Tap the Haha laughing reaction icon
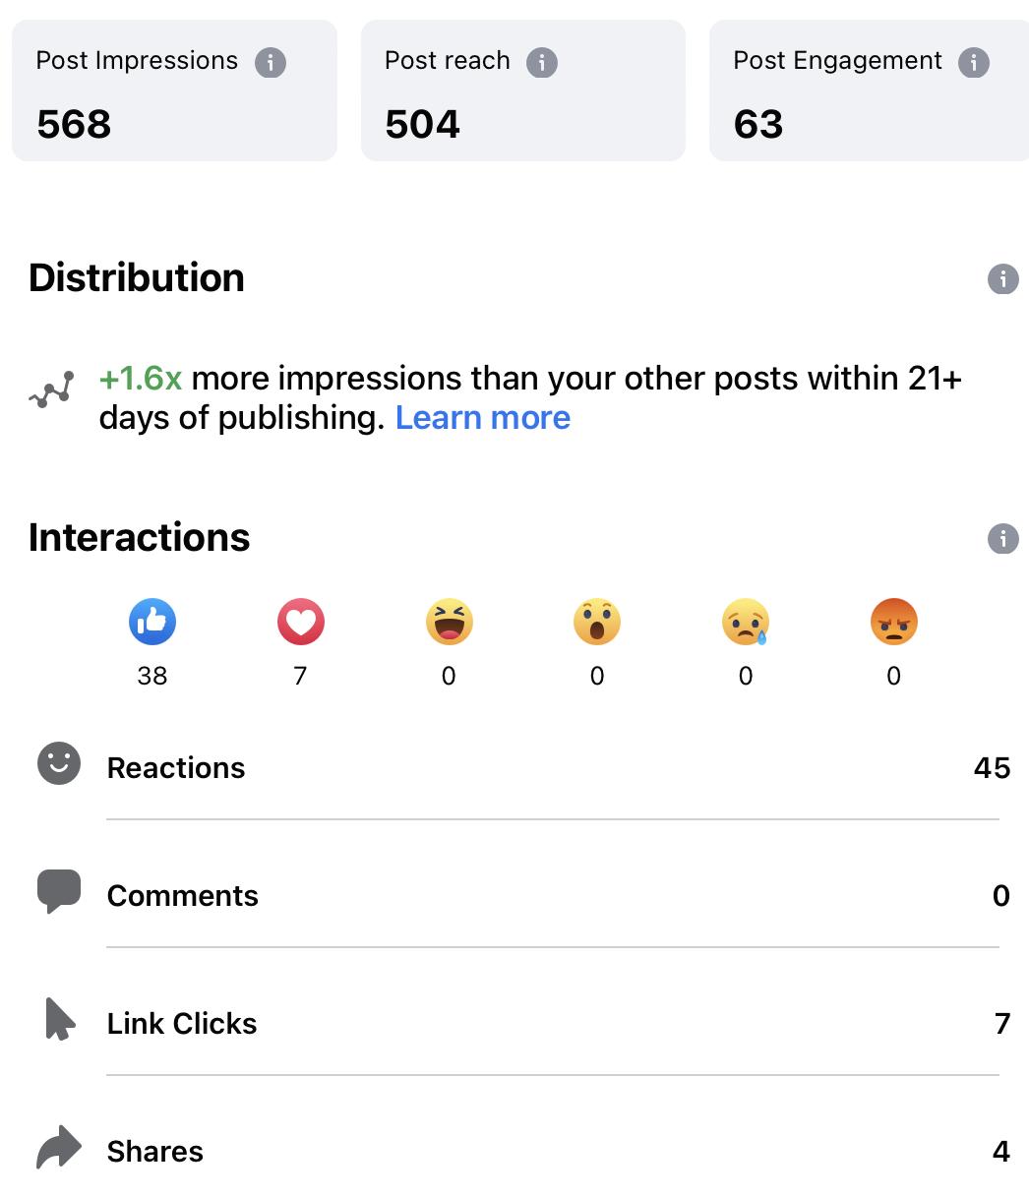 pos(449,623)
